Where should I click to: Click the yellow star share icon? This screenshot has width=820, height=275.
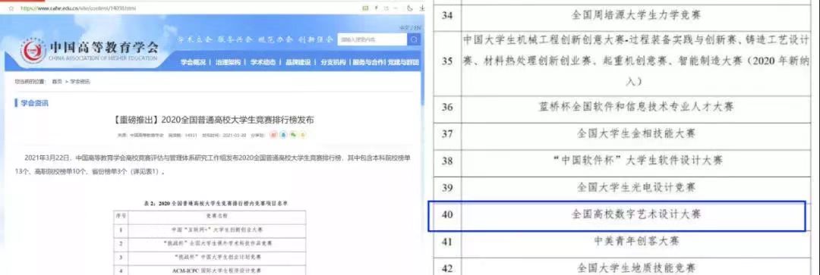(x=303, y=135)
